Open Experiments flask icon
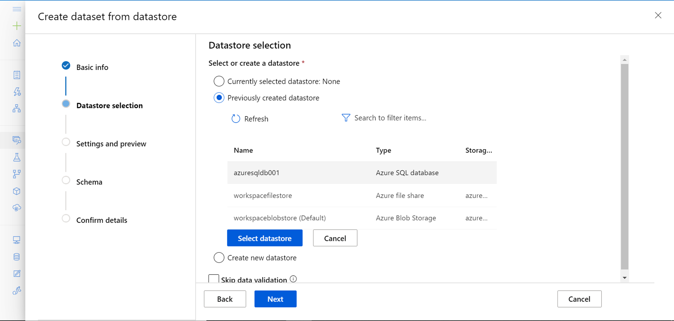The image size is (674, 321). (17, 157)
